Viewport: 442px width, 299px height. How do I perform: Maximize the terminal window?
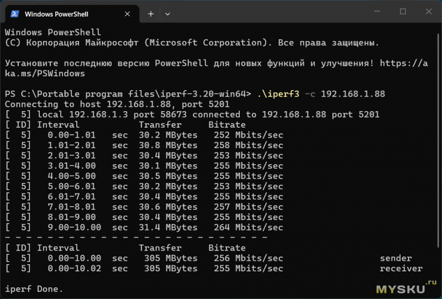(403, 12)
